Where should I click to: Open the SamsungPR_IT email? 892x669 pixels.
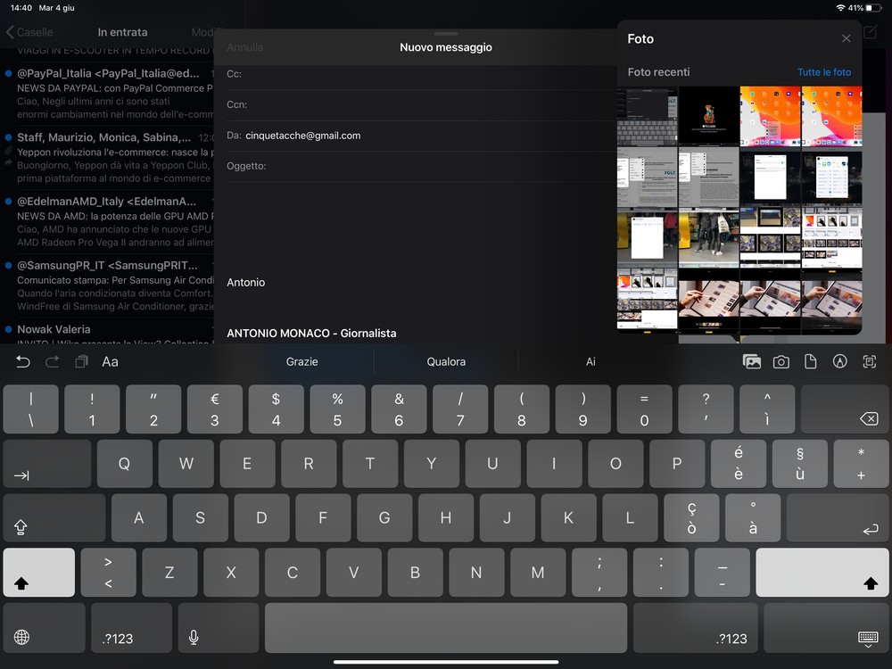click(x=108, y=285)
